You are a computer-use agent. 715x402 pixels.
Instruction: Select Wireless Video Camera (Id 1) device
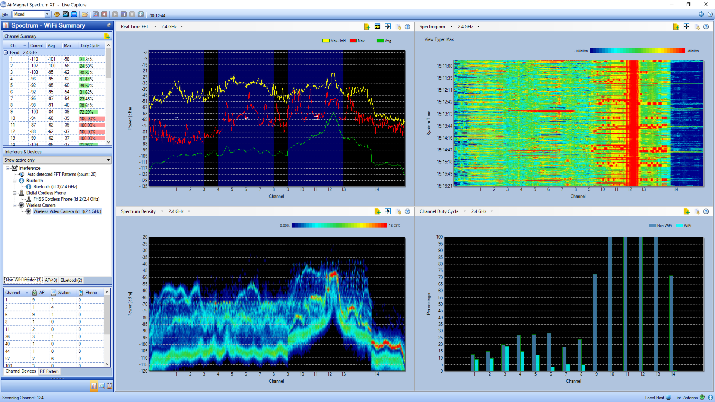tap(67, 211)
